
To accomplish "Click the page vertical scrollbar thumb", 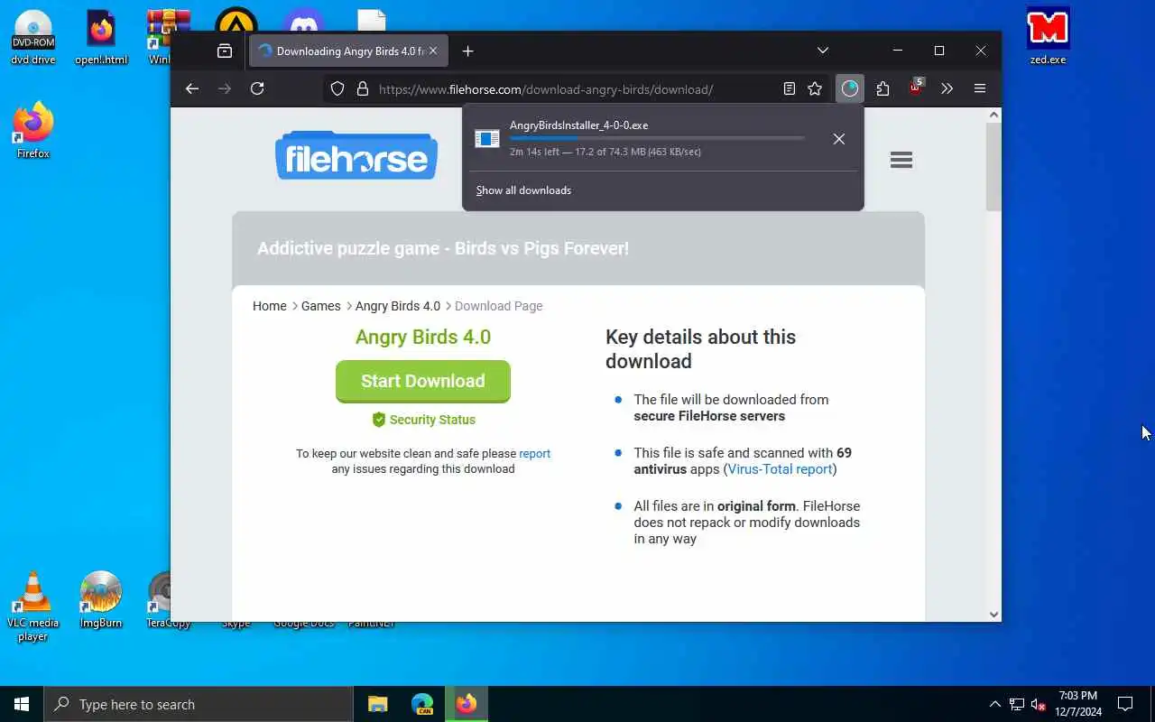I will [x=993, y=167].
